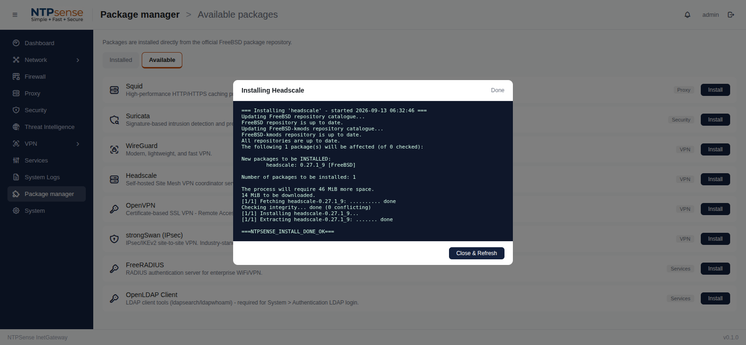Click the NTPSENSE_INSTALL_DONE_OK log line
The image size is (746, 345).
(288, 231)
